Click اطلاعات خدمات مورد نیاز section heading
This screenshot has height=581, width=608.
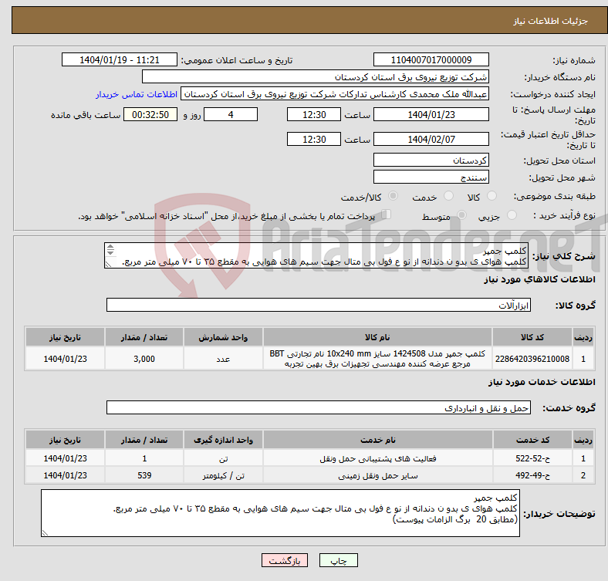[542, 382]
